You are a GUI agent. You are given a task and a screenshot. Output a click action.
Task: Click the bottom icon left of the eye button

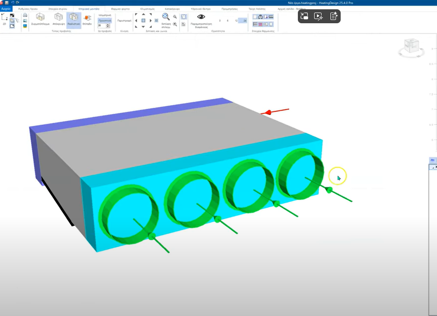(x=183, y=25)
